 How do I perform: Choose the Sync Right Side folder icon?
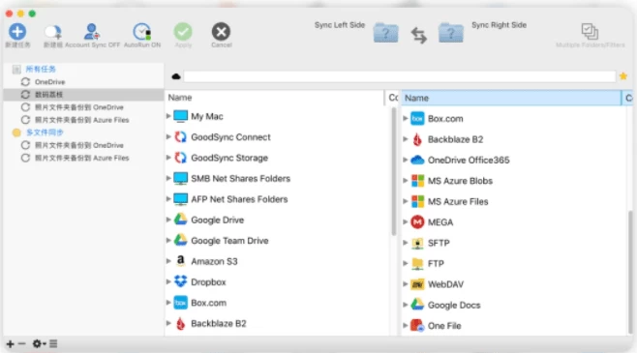pos(450,33)
